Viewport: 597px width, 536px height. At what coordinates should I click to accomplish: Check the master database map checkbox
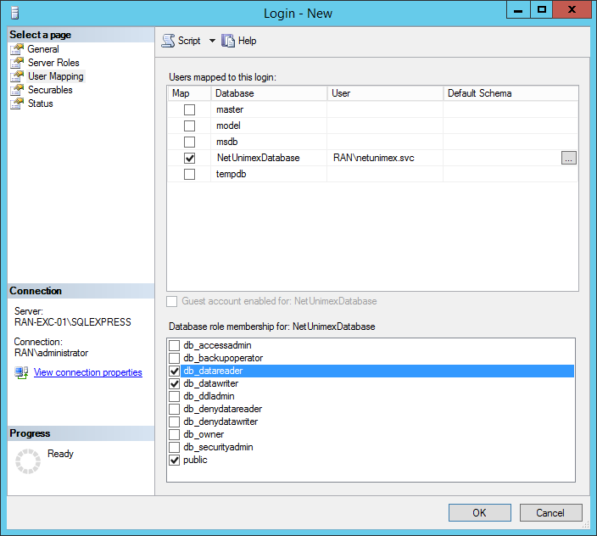click(189, 109)
